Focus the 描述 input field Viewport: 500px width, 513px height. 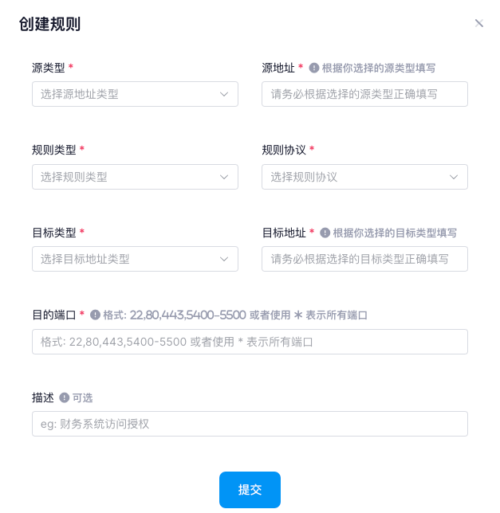(x=250, y=424)
